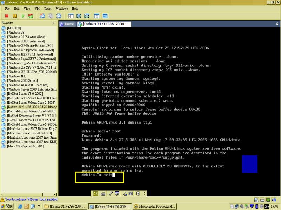Select [Windows BBXPV5.1 Professional] favorite
Image resolution: width=281 pixels, height=210 pixels.
(x=30, y=54)
